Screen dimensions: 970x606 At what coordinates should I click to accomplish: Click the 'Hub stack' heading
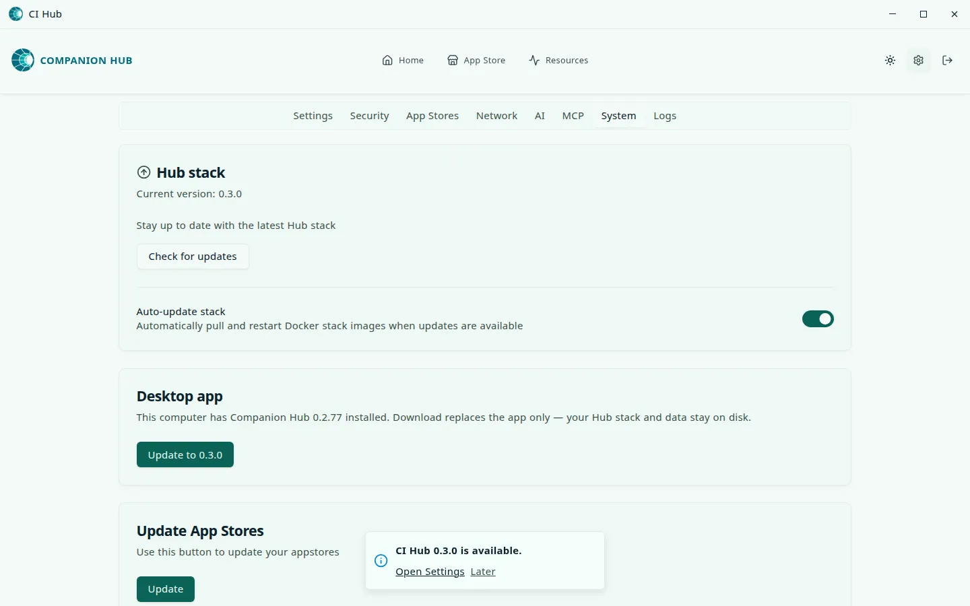click(x=191, y=172)
